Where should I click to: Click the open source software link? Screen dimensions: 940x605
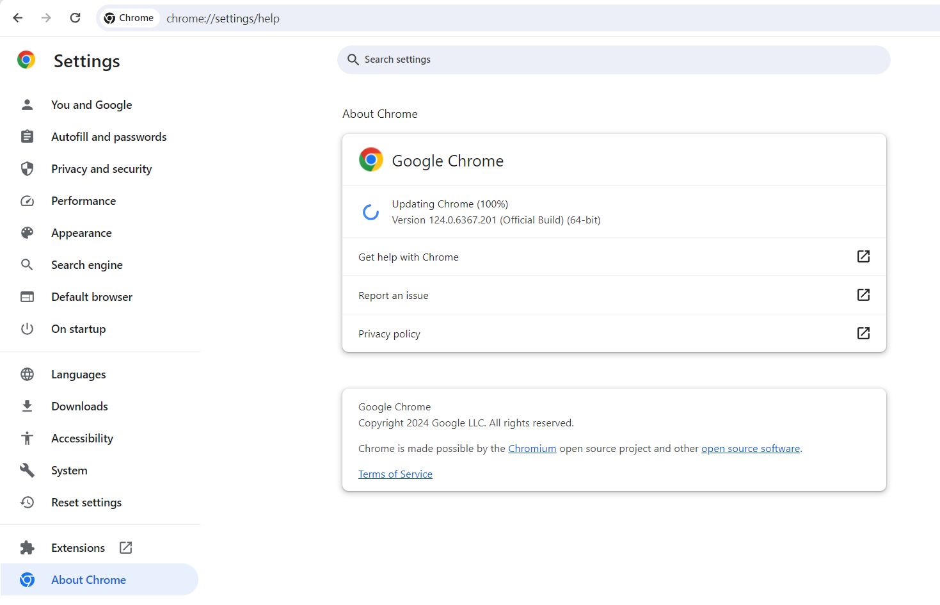click(x=750, y=449)
